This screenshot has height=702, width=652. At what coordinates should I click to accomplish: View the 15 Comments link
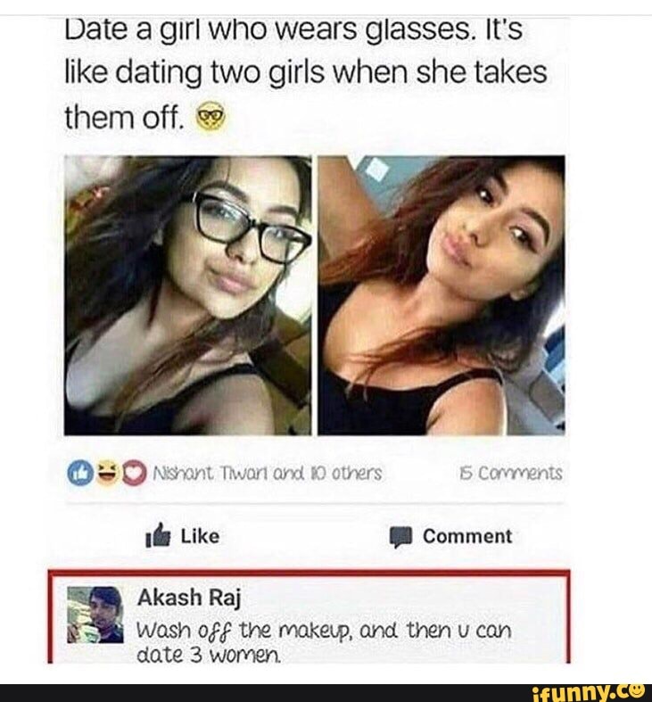[511, 474]
